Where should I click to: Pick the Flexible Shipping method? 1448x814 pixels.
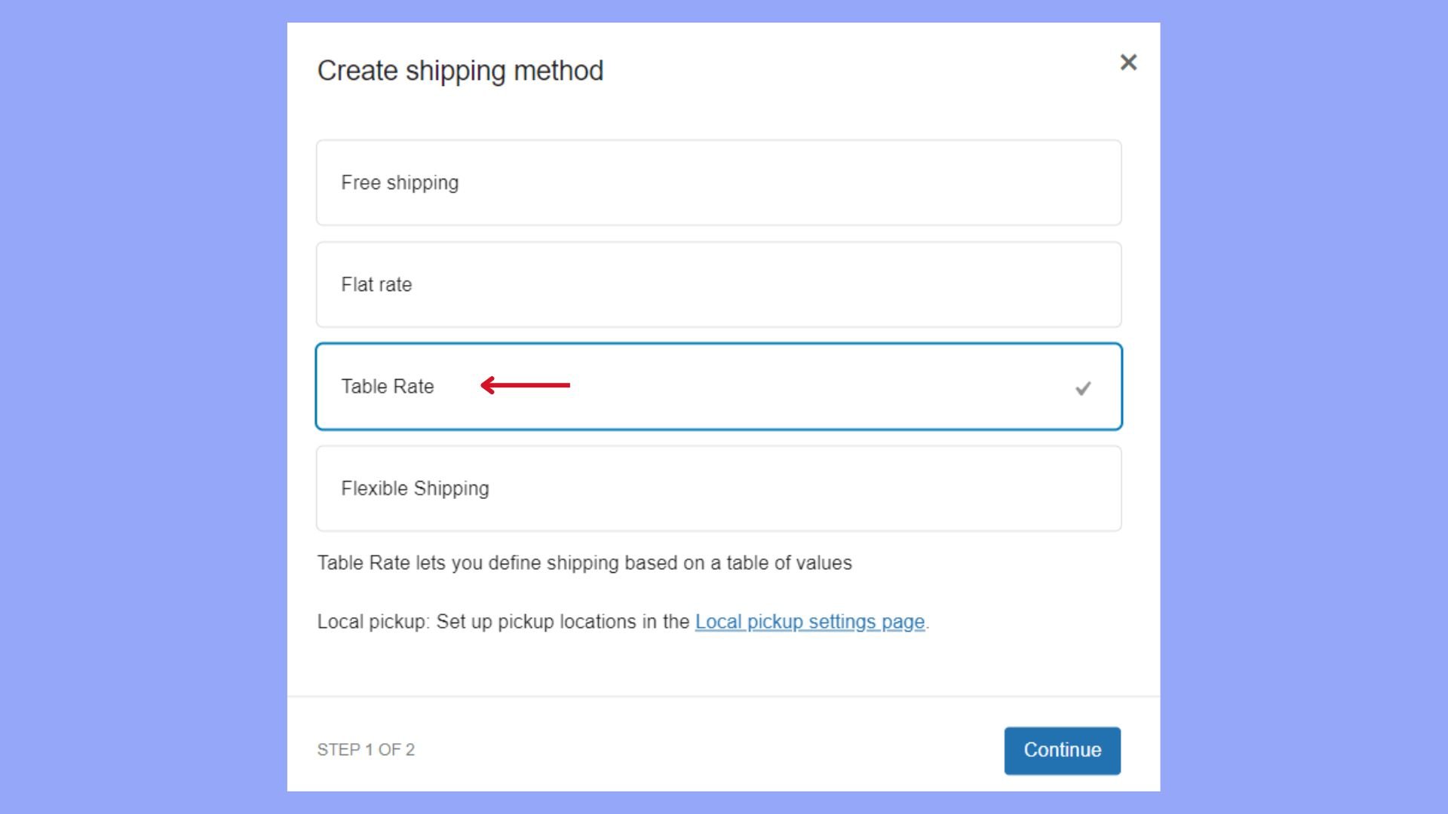pyautogui.click(x=718, y=488)
